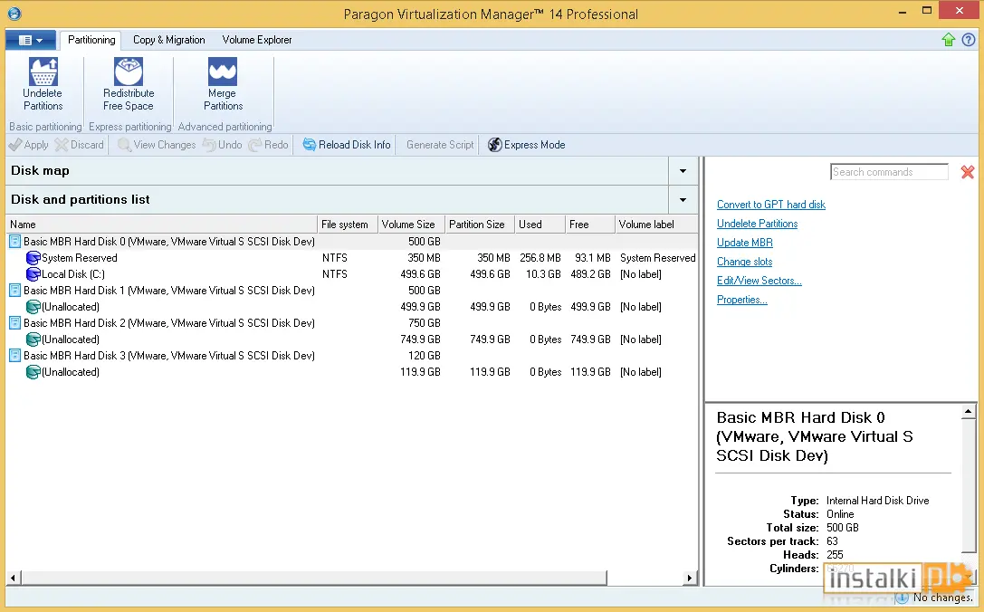Click the Change slots link
The width and height of the screenshot is (984, 612).
point(745,262)
